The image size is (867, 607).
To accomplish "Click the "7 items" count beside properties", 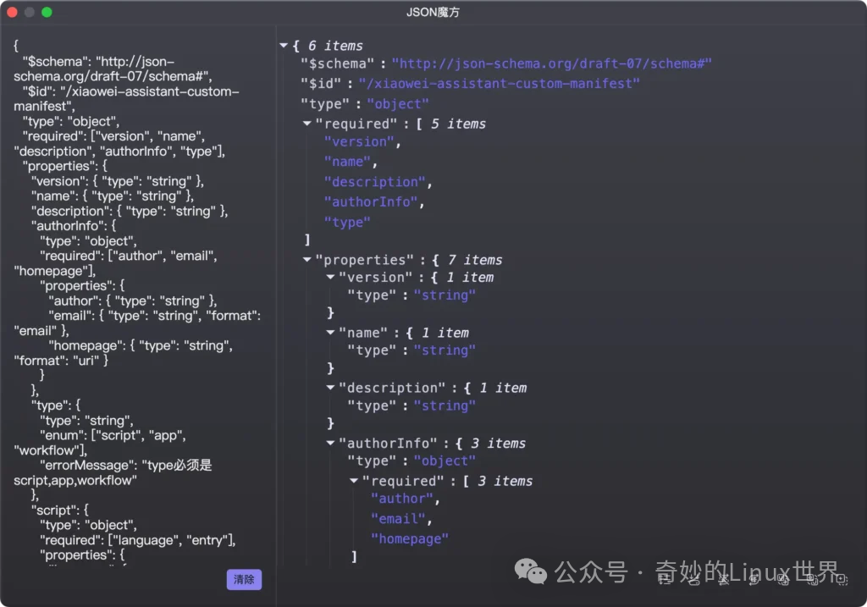I will coord(476,259).
